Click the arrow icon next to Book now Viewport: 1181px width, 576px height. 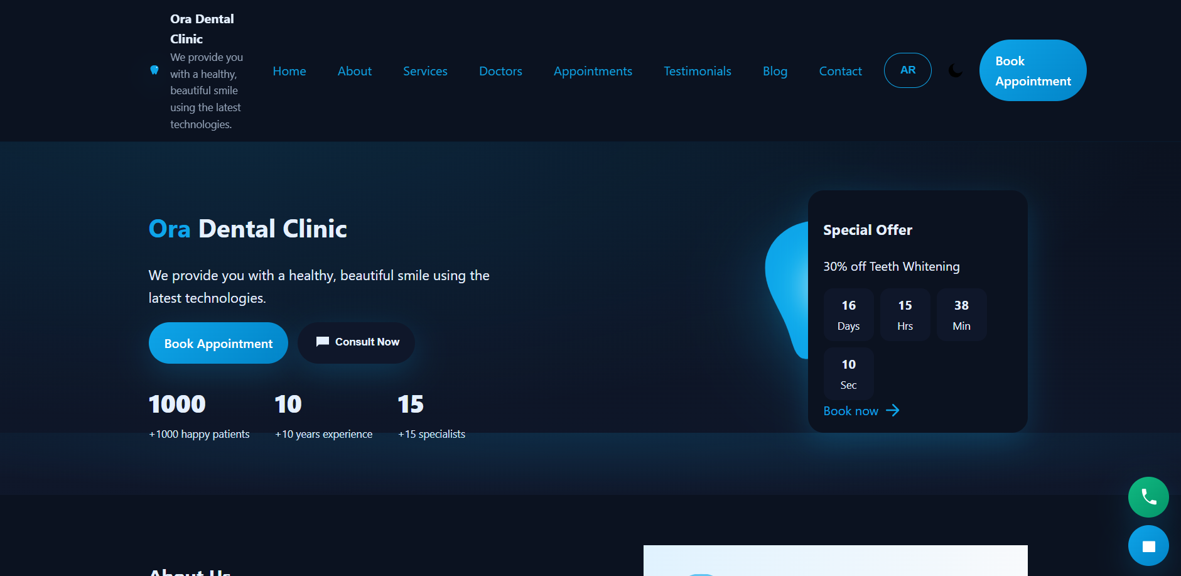tap(892, 410)
